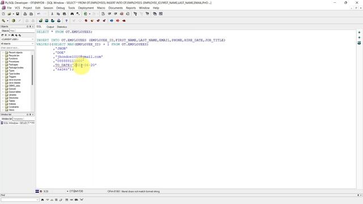
Task: Switch to the Statistics tab
Action: [62, 27]
